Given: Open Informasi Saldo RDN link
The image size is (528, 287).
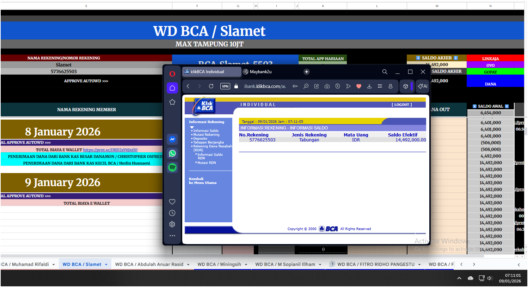Looking at the screenshot, I should tap(210, 157).
